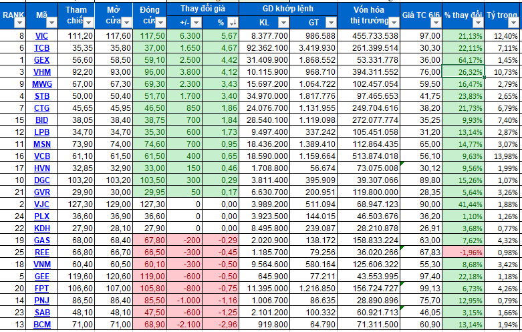Open the KL column filter dropdown
This screenshot has width=522, height=332.
pos(283,23)
